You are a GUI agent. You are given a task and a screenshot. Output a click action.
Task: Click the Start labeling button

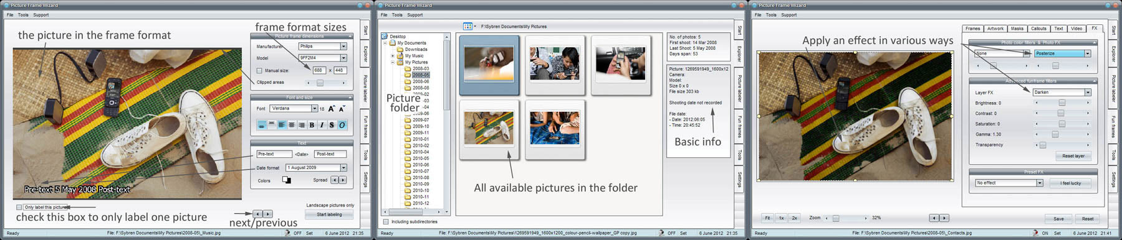[x=329, y=215]
